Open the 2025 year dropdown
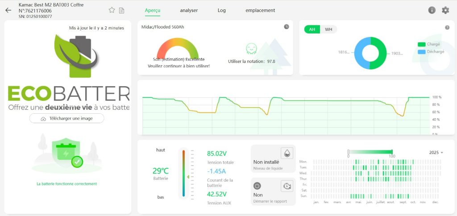Image resolution: width=457 pixels, height=216 pixels. (436, 153)
